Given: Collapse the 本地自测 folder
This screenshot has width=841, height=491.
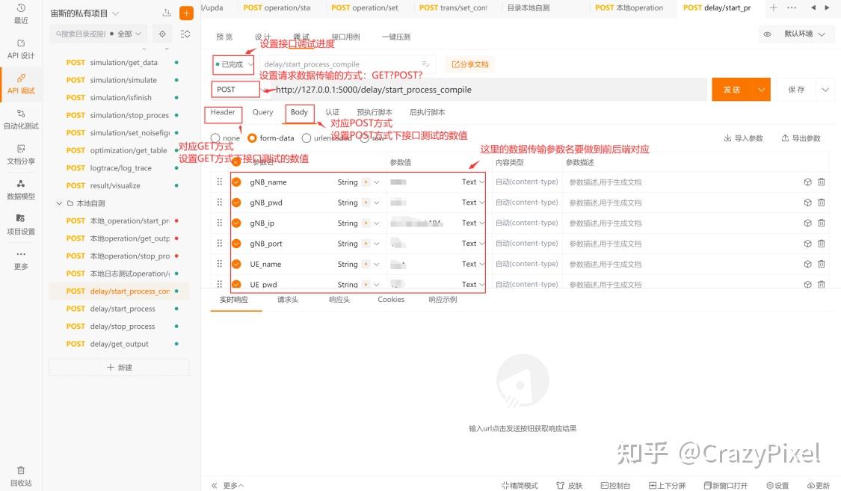Looking at the screenshot, I should point(59,203).
